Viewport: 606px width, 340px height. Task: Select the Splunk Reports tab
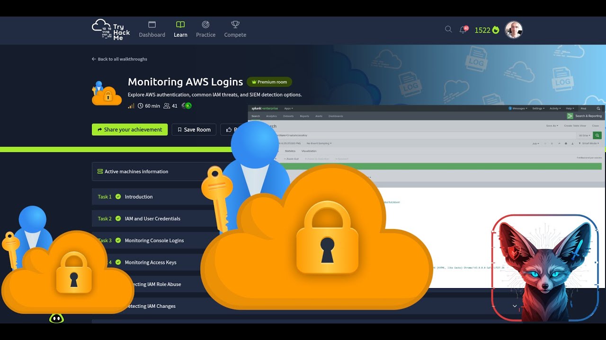[304, 116]
